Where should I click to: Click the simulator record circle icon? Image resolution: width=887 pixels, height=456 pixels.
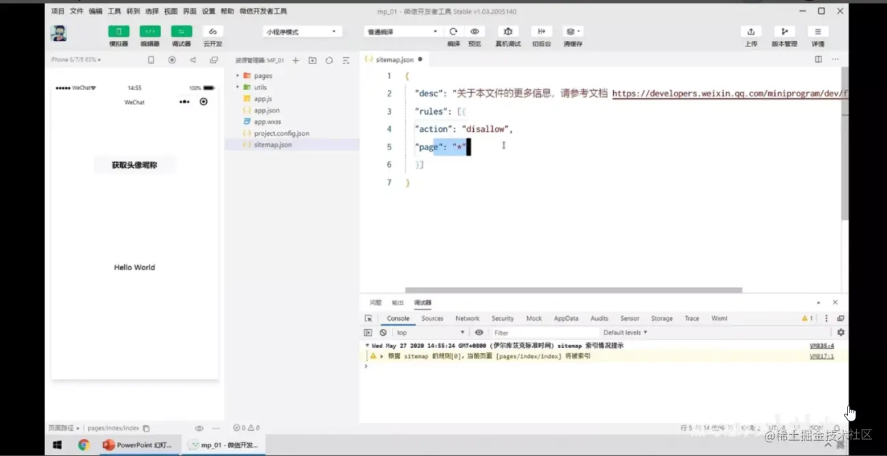click(x=172, y=60)
